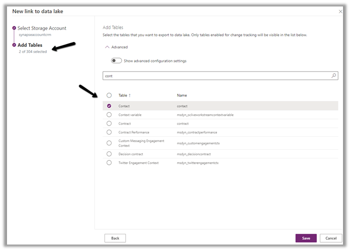The width and height of the screenshot is (350, 251).
Task: Click the Table column sort arrow
Action: coord(130,95)
